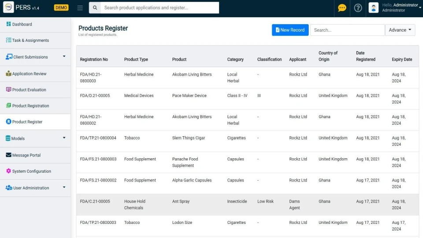423x238 pixels.
Task: Select registration FDA/D.21-00005
Action: click(95, 96)
